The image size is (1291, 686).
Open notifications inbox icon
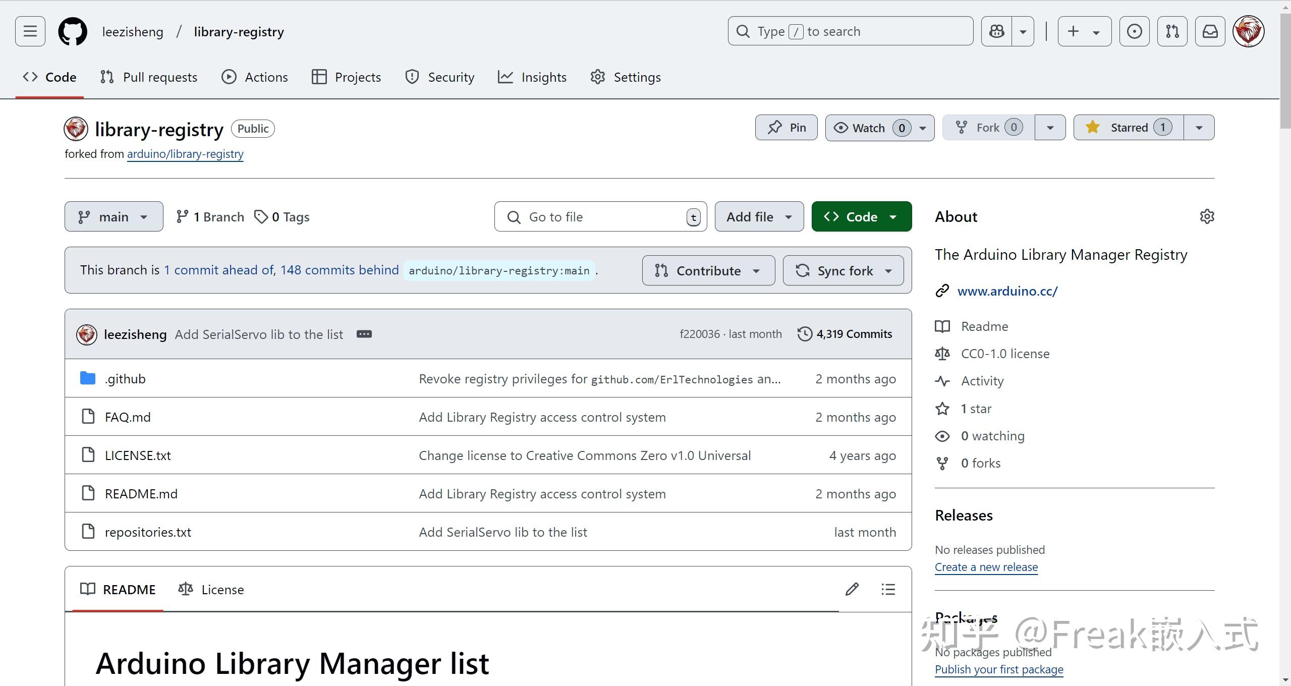pos(1210,31)
